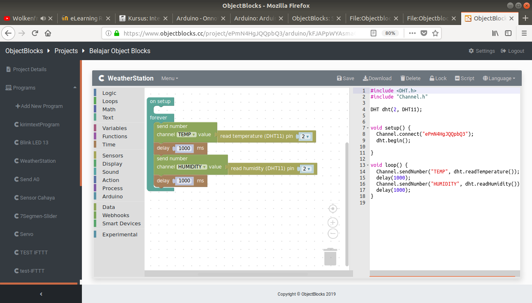Select the Sensors block category
This screenshot has width=532, height=303.
[x=113, y=155]
